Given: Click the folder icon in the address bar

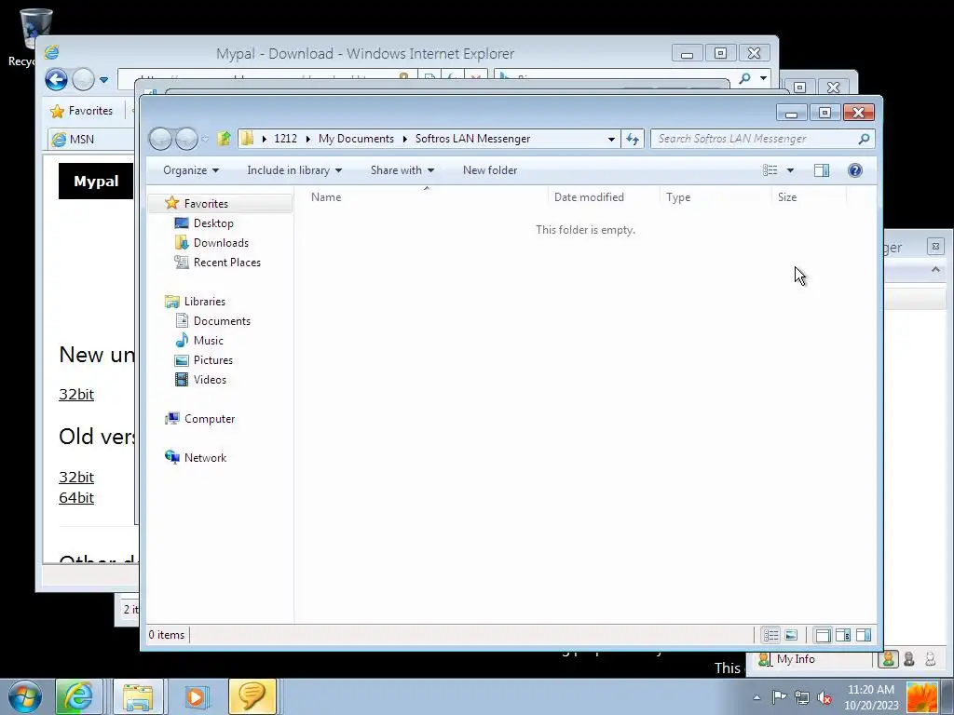Looking at the screenshot, I should coord(246,139).
